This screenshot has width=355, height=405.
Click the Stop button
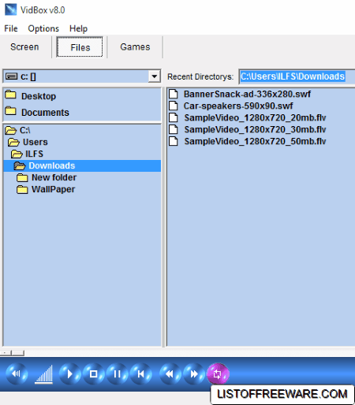[x=93, y=373]
